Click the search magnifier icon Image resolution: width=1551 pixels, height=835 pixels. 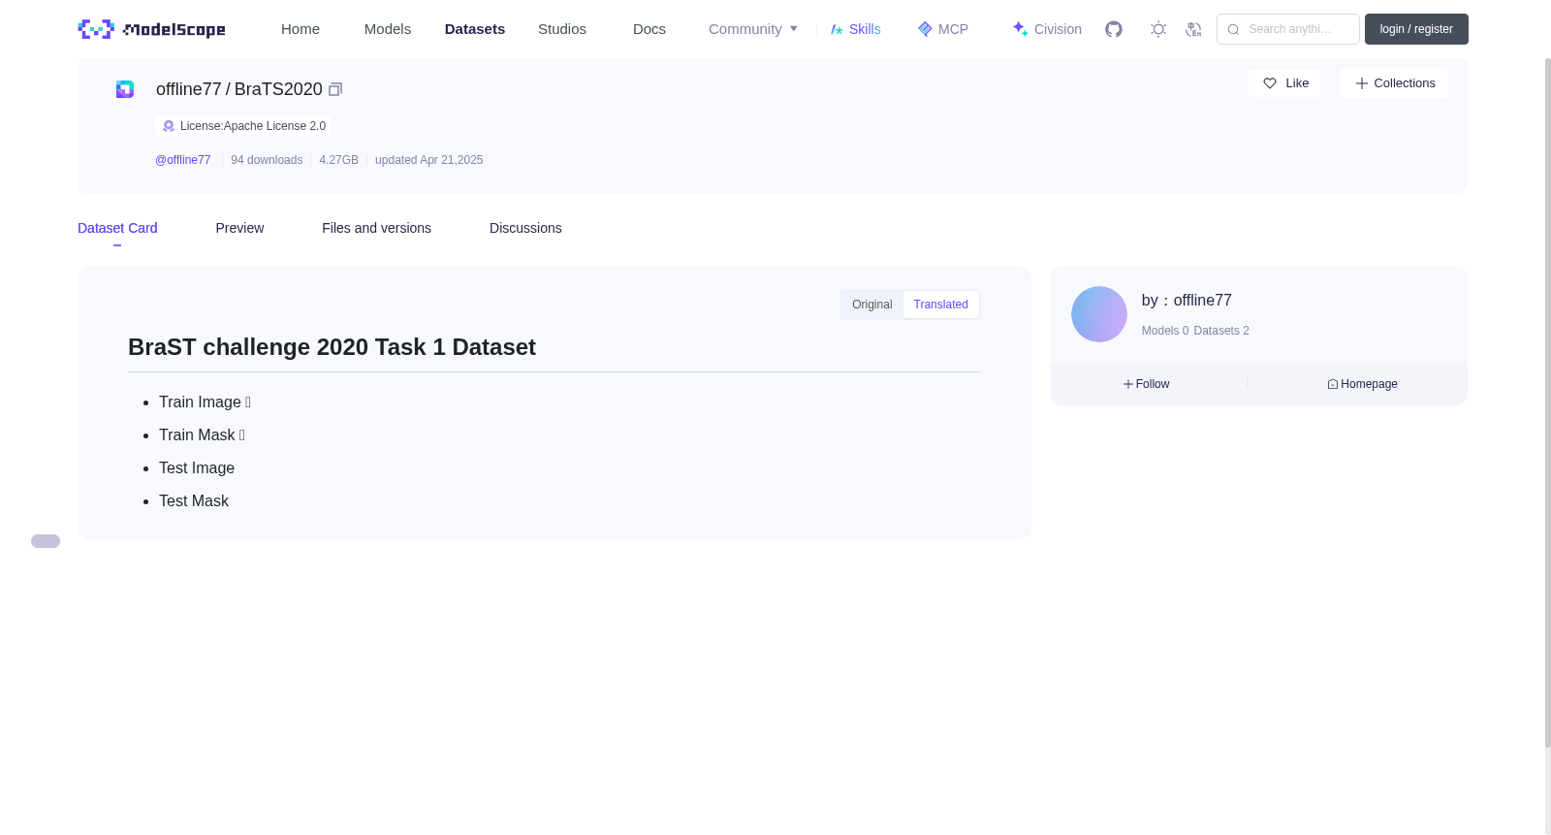point(1233,29)
